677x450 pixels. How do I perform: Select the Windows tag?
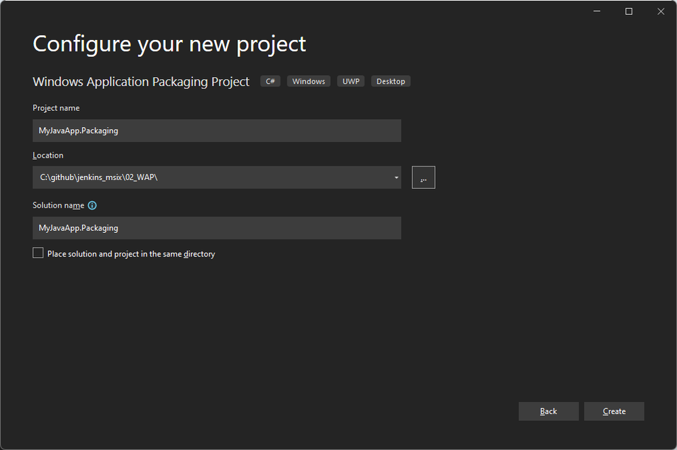pyautogui.click(x=309, y=81)
